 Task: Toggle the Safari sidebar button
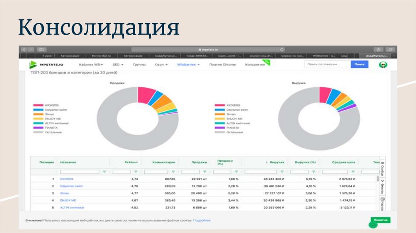tap(41, 49)
